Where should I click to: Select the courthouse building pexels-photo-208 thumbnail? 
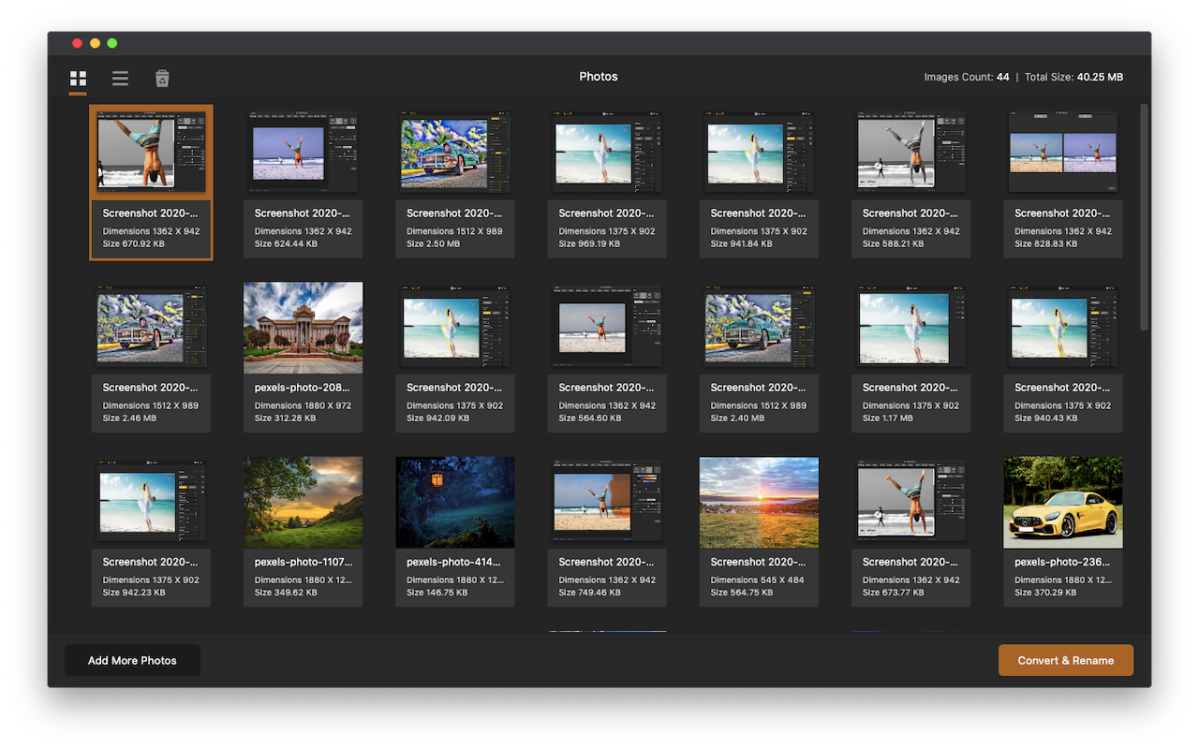(x=303, y=328)
